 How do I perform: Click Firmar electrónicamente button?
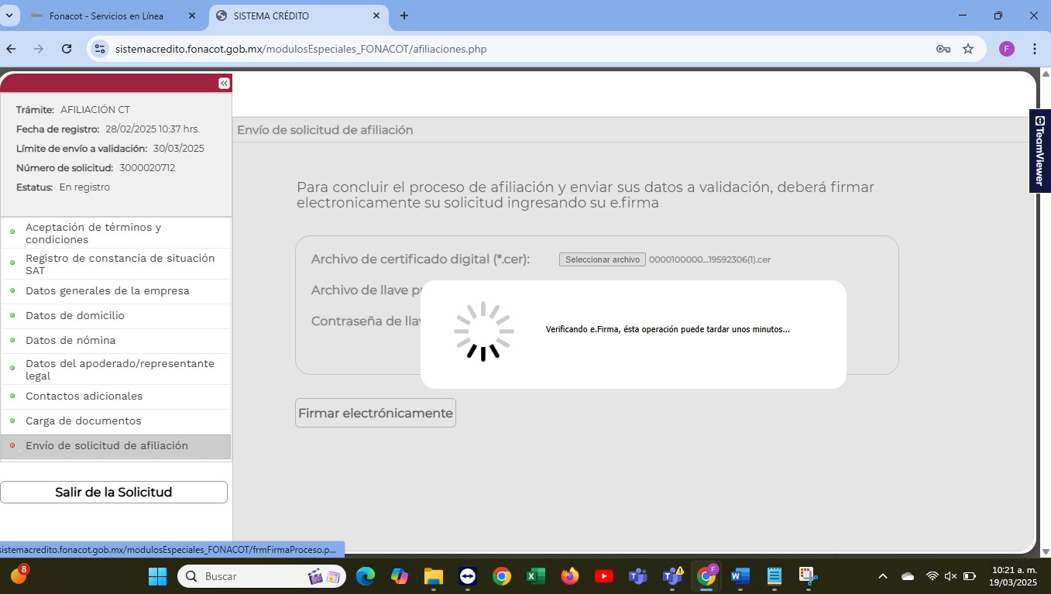(376, 413)
